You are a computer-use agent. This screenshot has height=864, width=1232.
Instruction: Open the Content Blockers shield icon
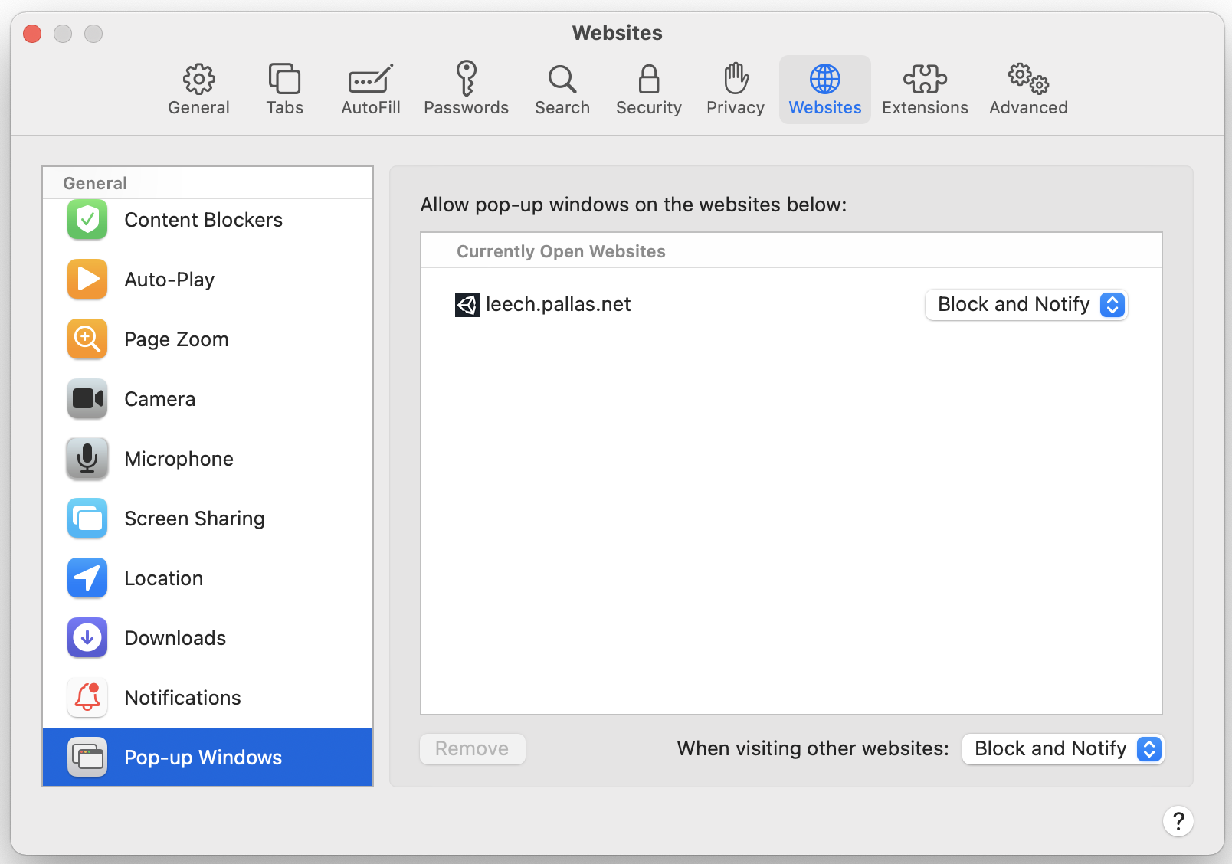coord(87,220)
